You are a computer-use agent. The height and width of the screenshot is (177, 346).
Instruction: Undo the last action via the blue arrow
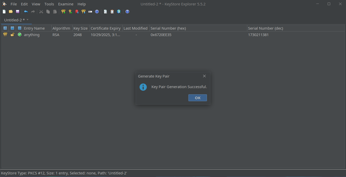click(x=26, y=12)
